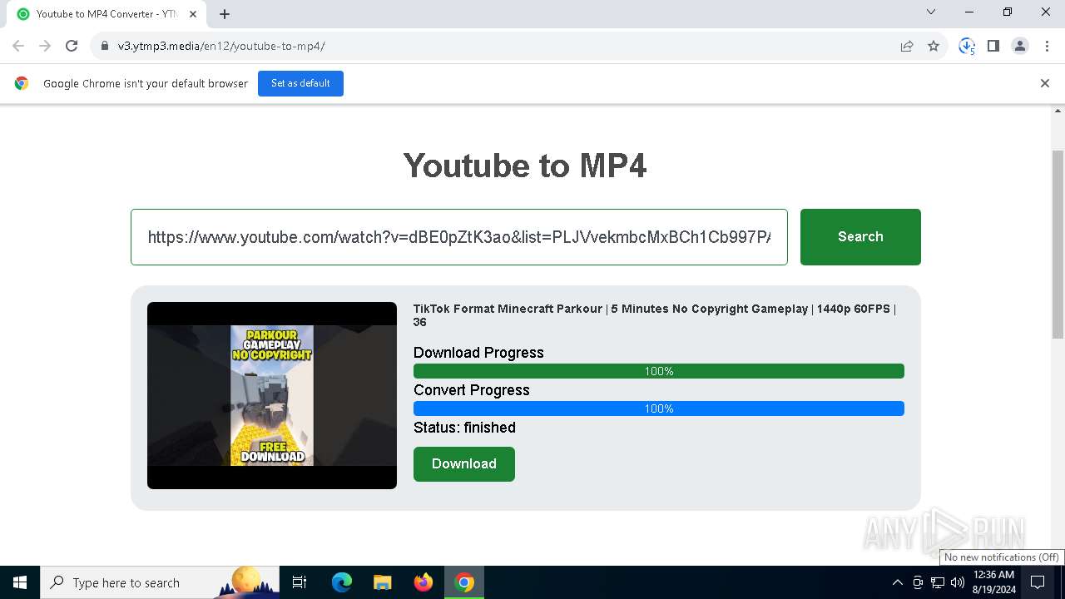
Task: Open a new browser tab
Action: 225,14
